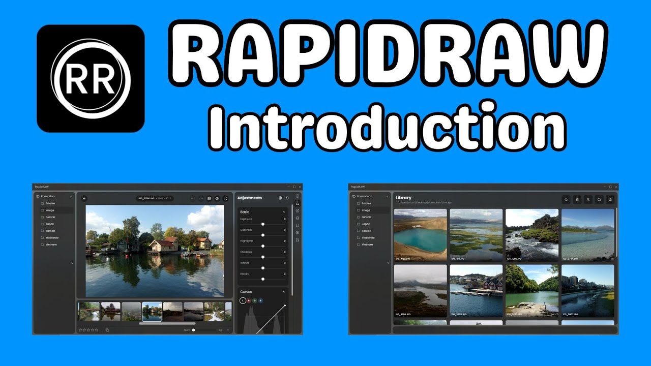Undo the last edit in editor

[193, 198]
